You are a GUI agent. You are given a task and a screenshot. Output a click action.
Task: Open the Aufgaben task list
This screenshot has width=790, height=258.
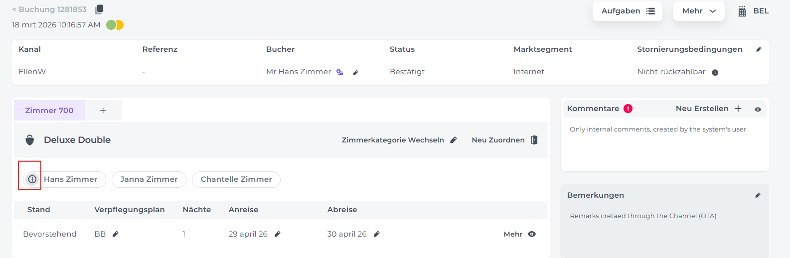coord(627,11)
